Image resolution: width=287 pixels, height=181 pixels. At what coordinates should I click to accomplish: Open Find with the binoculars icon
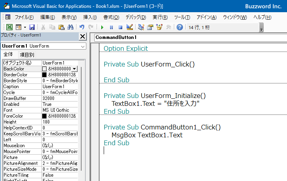70,27
